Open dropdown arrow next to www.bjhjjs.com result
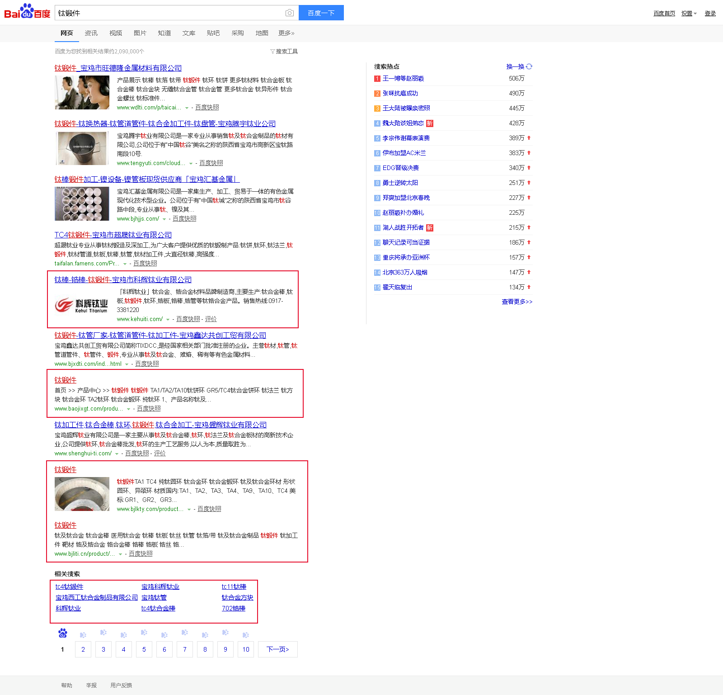The width and height of the screenshot is (723, 695). 164,219
